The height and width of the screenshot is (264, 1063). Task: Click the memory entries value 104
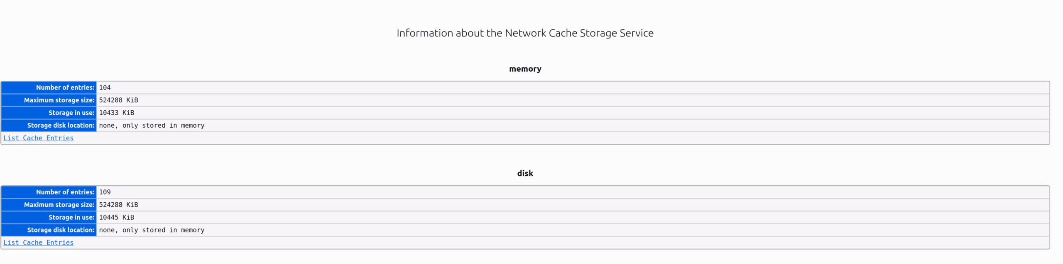click(105, 87)
